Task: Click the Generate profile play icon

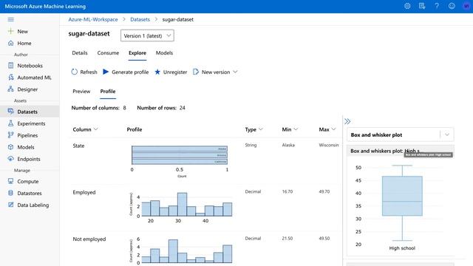Action: (106, 72)
